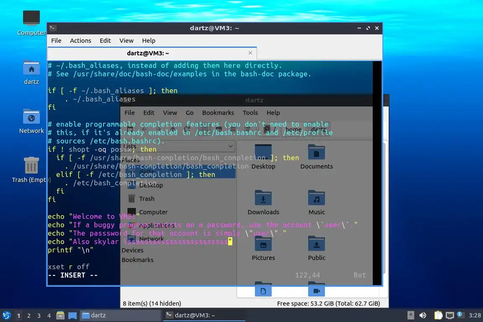Click the '# ~/.bash_aliases, instead of adding' comment line

pyautogui.click(x=165, y=66)
